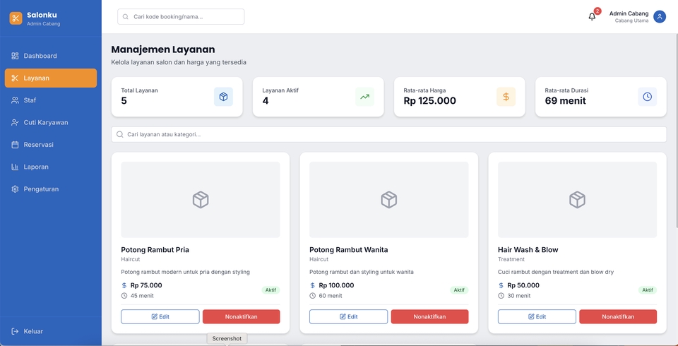This screenshot has width=678, height=346.
Task: Focus the booking code search field
Action: point(181,16)
